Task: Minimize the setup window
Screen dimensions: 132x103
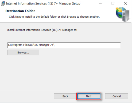Action: click(x=100, y=3)
